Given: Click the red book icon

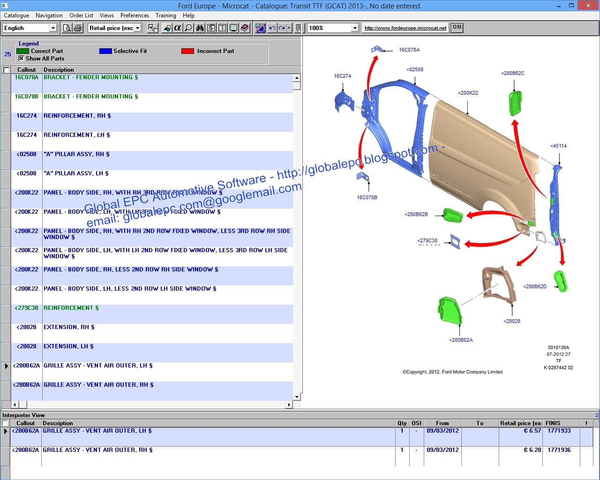Looking at the screenshot, I should (245, 28).
